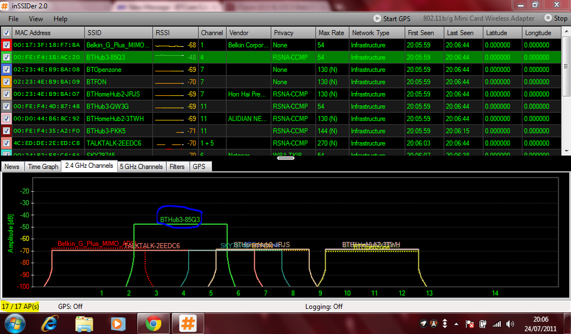Click the vertical scrollbar thumb of network table

(x=566, y=66)
